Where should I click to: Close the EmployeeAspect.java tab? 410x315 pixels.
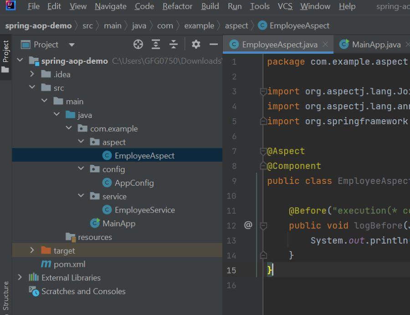[x=325, y=44]
